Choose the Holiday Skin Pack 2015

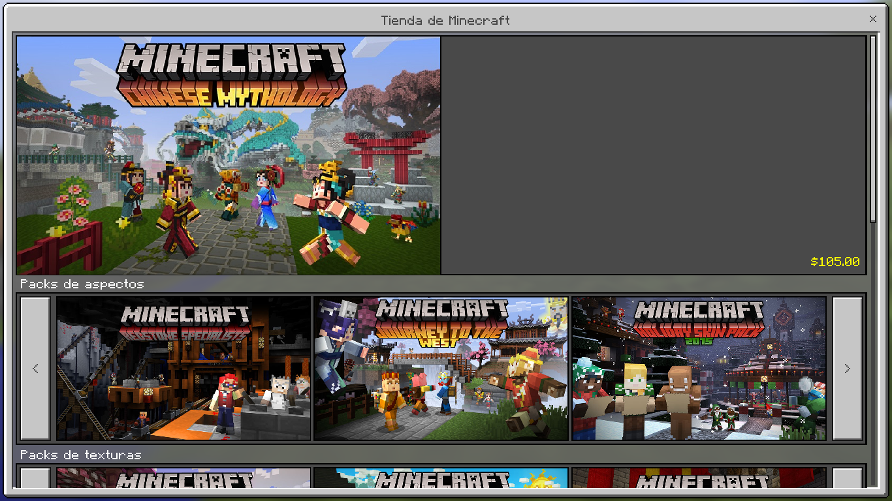699,369
